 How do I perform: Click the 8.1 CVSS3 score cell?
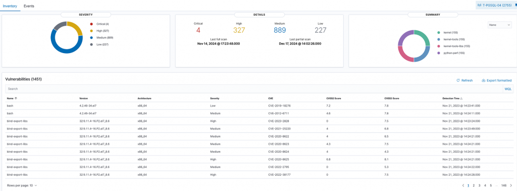coord(386,159)
